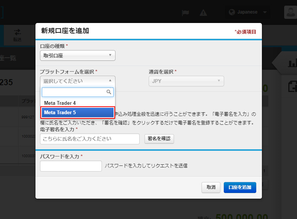This screenshot has height=219, width=297.
Task: Click the 転送 transfer icon in background
Action: pos(17,35)
